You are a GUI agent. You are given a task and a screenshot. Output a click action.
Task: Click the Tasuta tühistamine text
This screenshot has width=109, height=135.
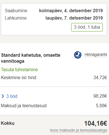[x=19, y=69]
